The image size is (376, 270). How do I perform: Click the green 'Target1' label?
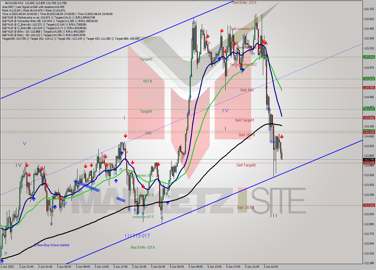[146, 112]
